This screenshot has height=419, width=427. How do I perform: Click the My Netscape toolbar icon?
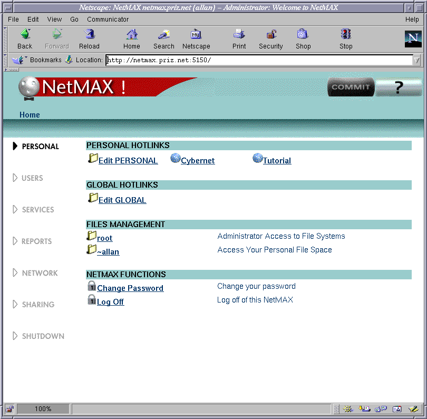196,35
